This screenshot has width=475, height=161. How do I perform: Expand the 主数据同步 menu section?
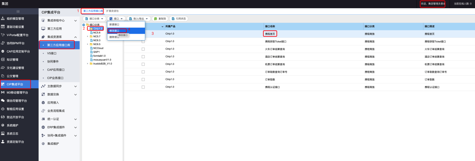(x=75, y=86)
